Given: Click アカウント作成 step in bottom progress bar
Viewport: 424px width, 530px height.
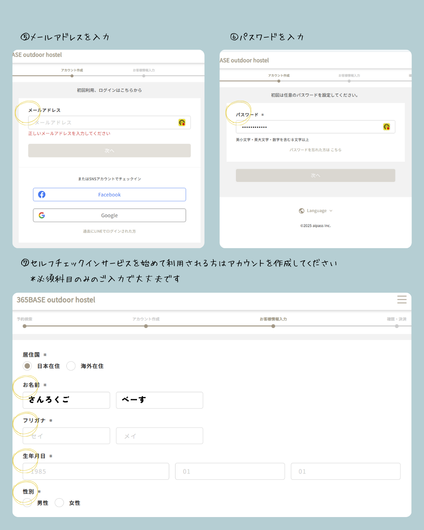Looking at the screenshot, I should tap(146, 326).
